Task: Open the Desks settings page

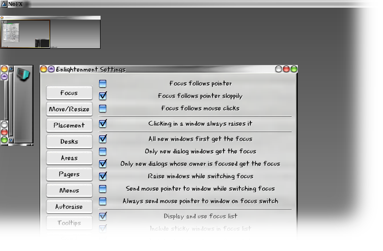Action: click(69, 142)
